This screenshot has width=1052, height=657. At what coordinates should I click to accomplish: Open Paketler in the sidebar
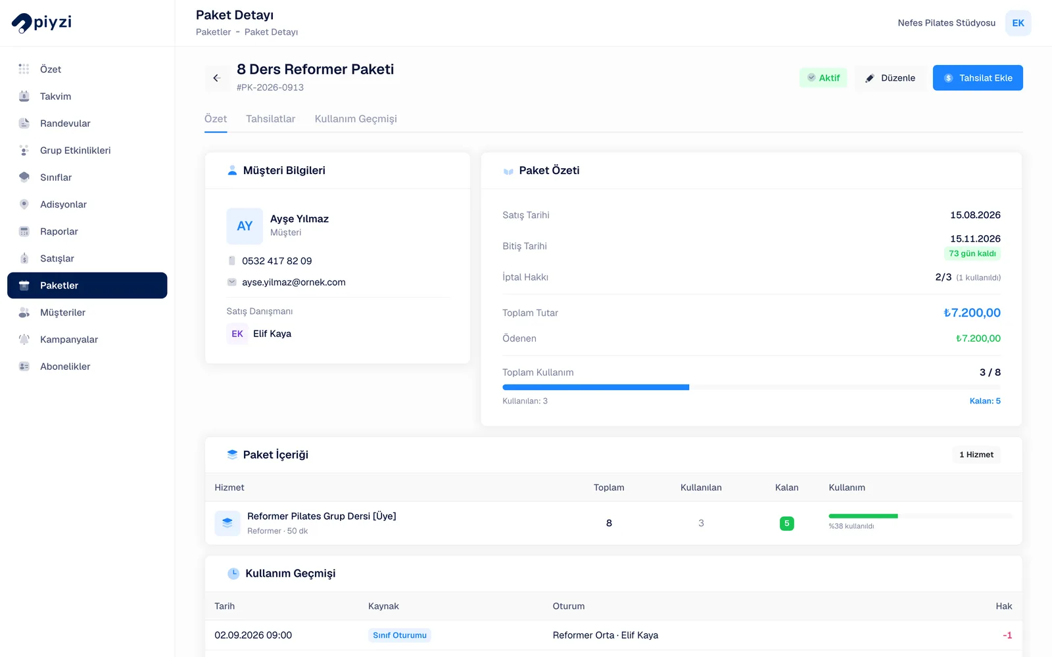(87, 285)
